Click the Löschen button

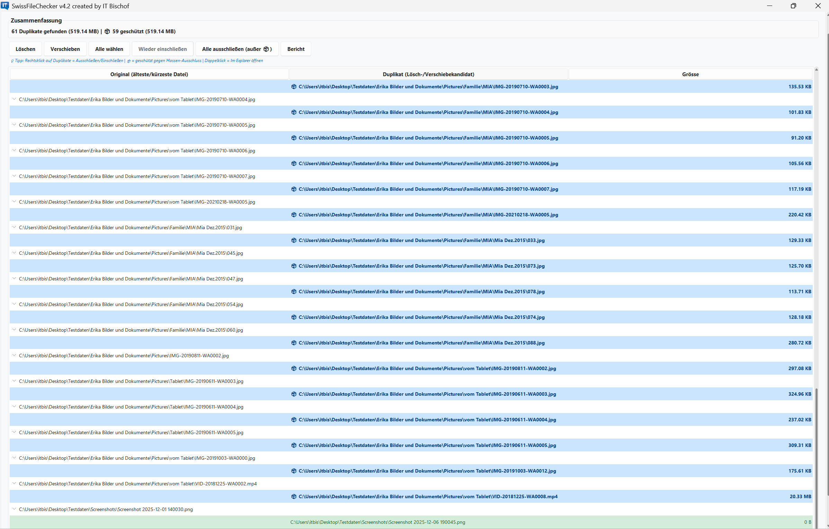25,49
